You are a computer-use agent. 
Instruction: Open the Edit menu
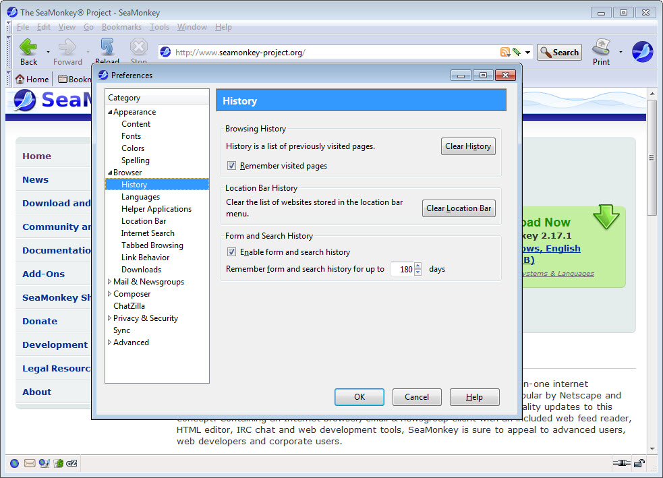click(44, 27)
